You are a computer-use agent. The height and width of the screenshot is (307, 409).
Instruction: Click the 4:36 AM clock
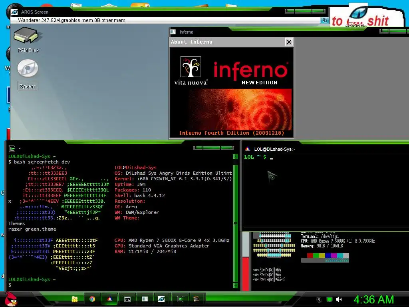373,299
